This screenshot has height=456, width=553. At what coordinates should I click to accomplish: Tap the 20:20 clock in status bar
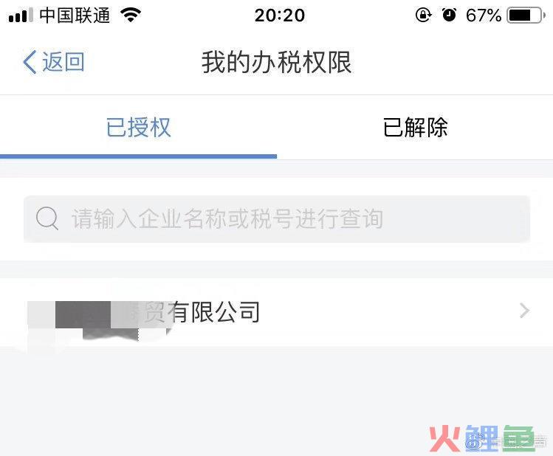coord(280,15)
